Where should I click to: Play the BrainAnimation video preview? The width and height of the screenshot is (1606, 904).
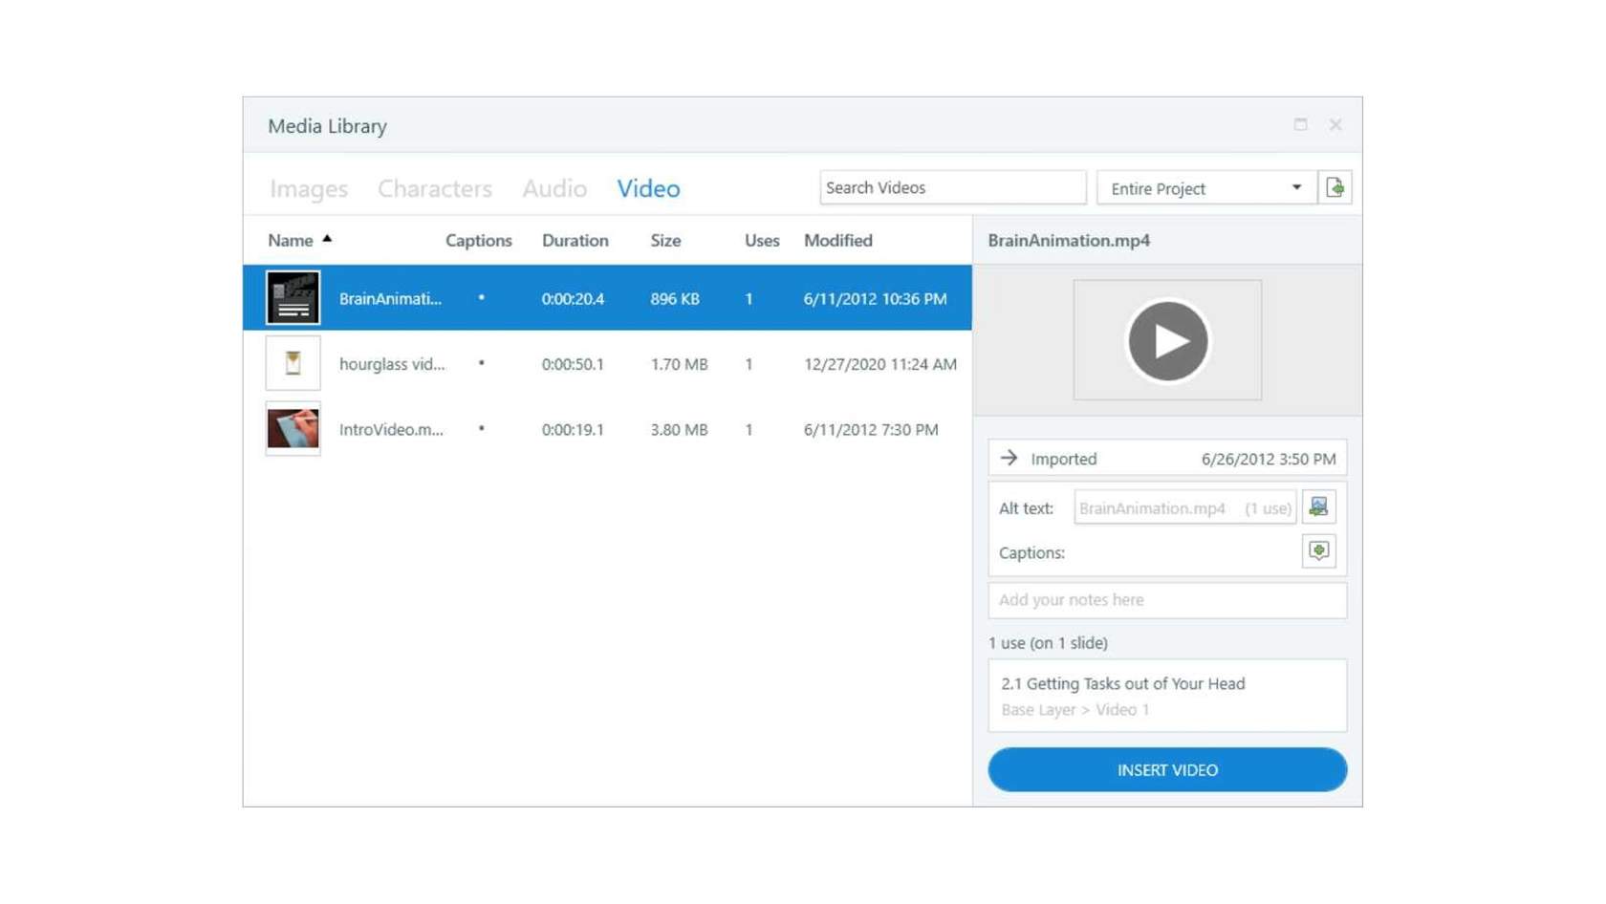tap(1166, 340)
